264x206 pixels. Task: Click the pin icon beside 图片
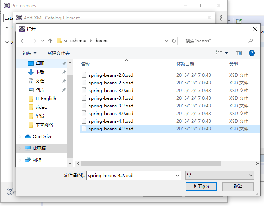64,90
